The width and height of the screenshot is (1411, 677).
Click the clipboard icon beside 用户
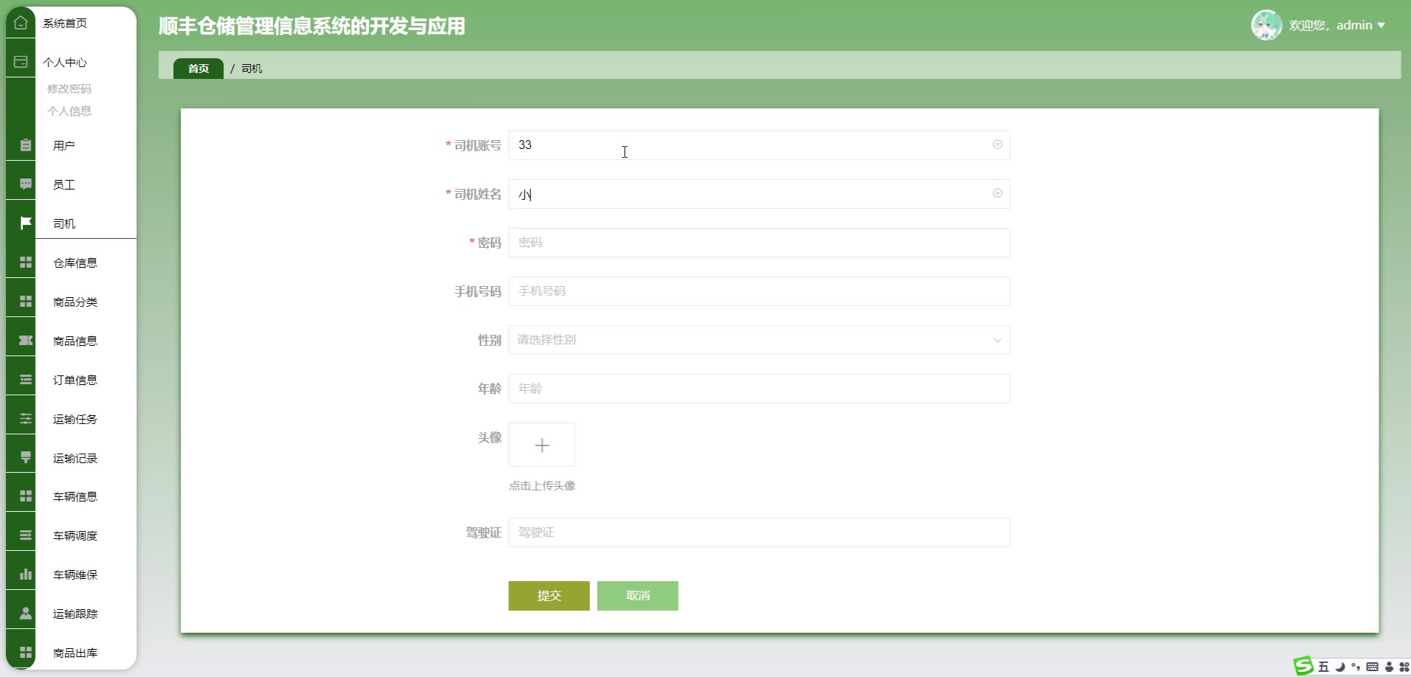point(26,145)
